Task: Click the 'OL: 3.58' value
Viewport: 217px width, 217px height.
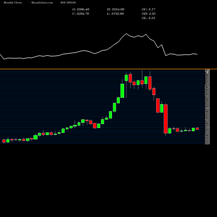Action: (x=148, y=18)
